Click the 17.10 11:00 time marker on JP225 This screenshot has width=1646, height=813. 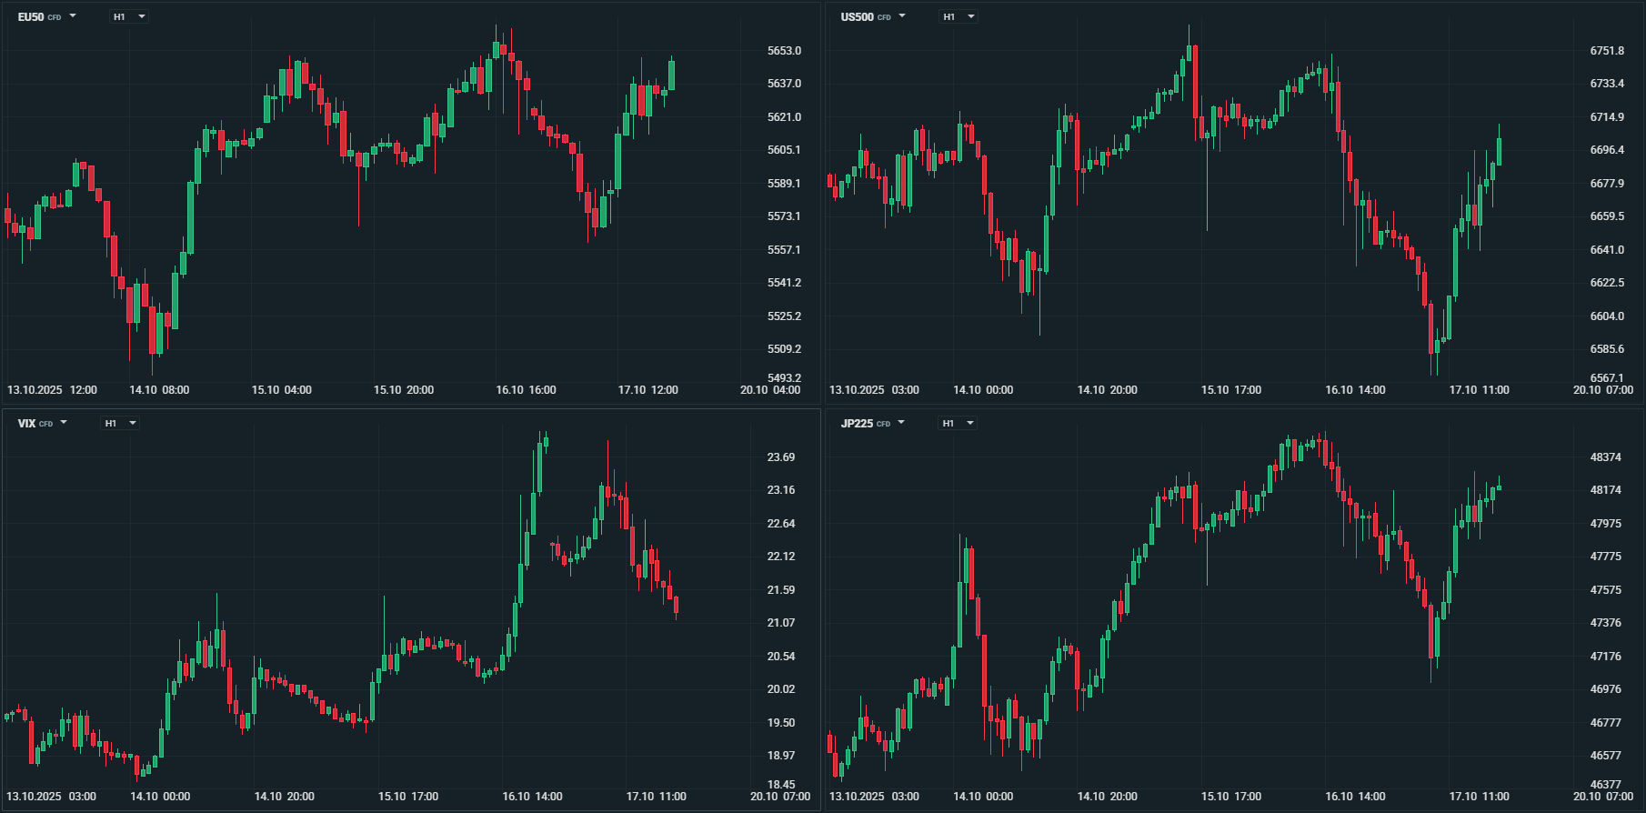point(1479,797)
